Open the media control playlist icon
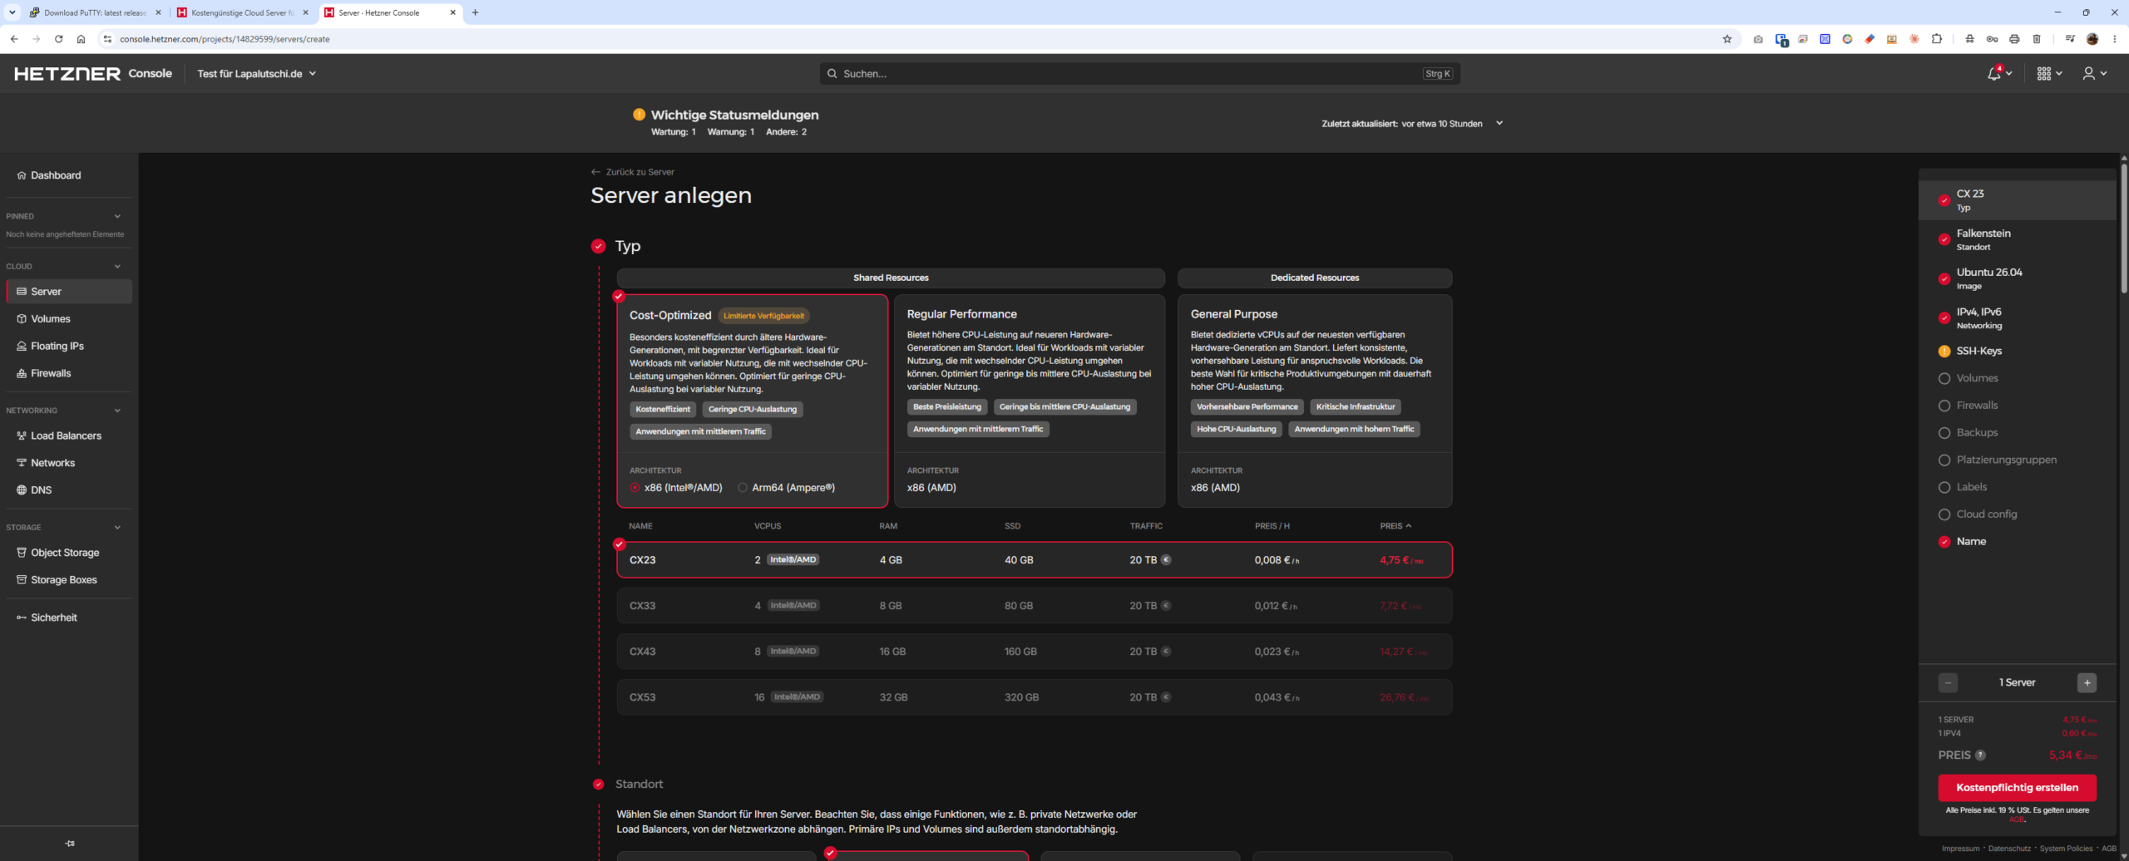 click(x=2070, y=39)
